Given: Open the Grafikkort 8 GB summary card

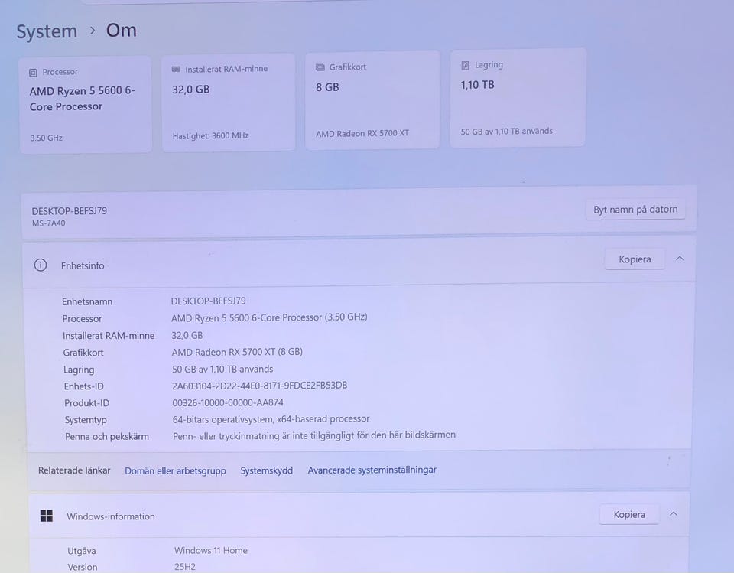Looking at the screenshot, I should (372, 100).
